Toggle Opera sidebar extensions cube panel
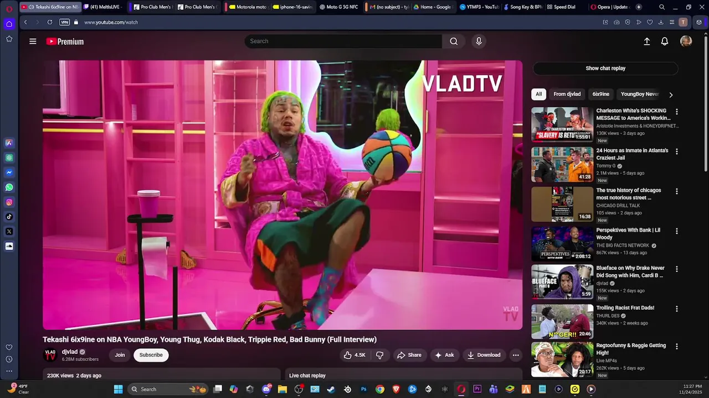Image resolution: width=709 pixels, height=398 pixels. click(699, 22)
